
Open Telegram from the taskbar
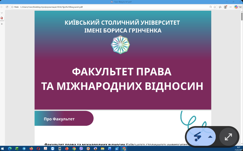point(24,149)
